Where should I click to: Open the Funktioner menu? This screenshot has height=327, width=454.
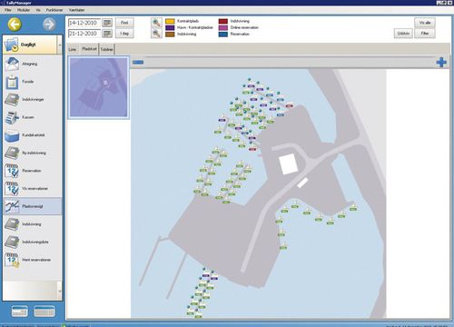click(54, 10)
